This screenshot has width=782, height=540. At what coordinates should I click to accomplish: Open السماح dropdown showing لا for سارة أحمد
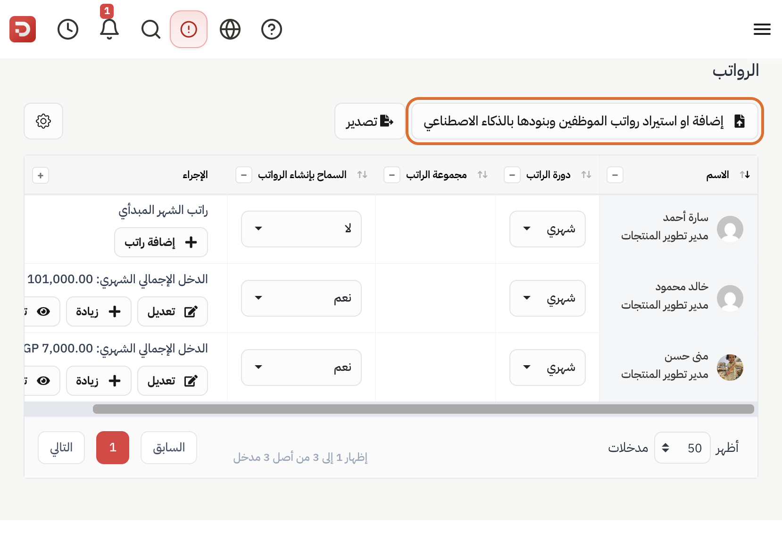[x=301, y=229]
